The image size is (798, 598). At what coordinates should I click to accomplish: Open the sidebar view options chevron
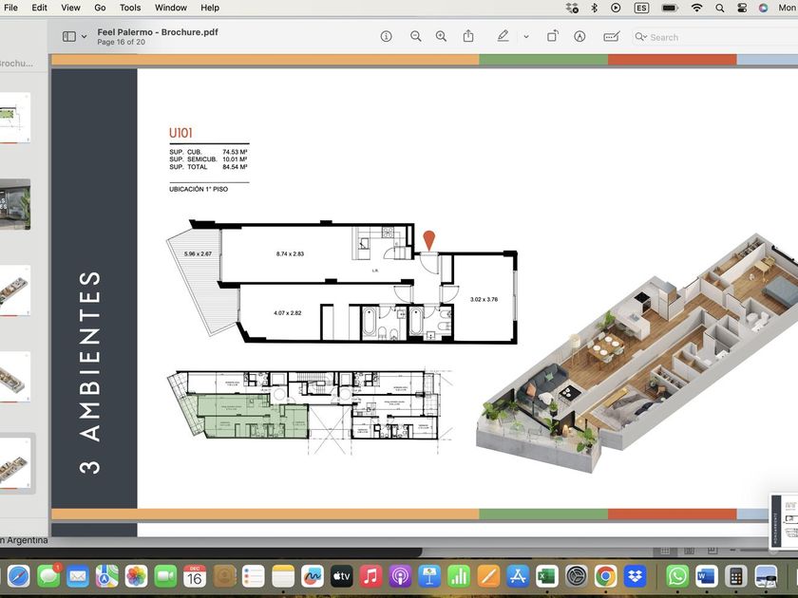click(85, 36)
